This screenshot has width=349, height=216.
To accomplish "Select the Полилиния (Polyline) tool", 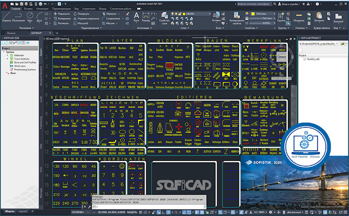I will point(19,17).
